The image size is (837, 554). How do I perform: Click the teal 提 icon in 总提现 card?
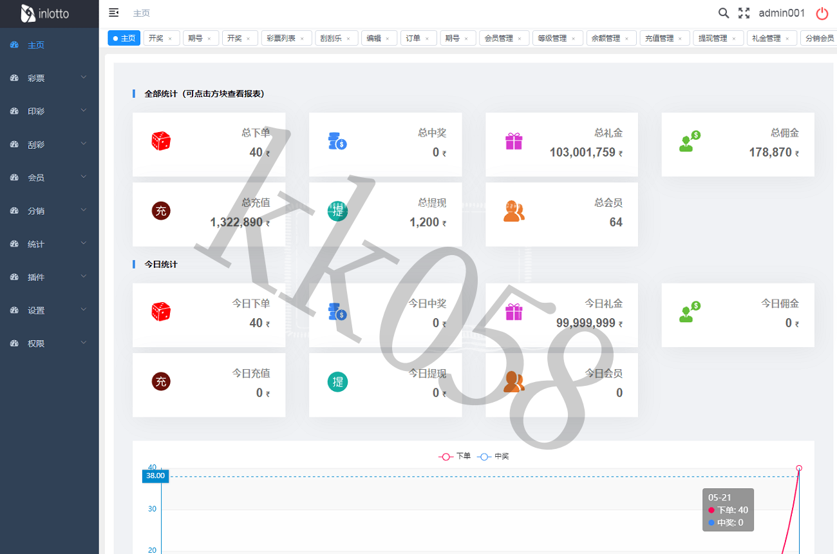point(337,211)
